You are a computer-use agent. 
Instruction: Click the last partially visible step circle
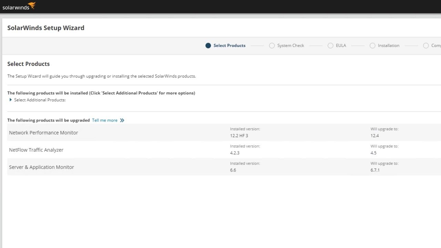(426, 45)
